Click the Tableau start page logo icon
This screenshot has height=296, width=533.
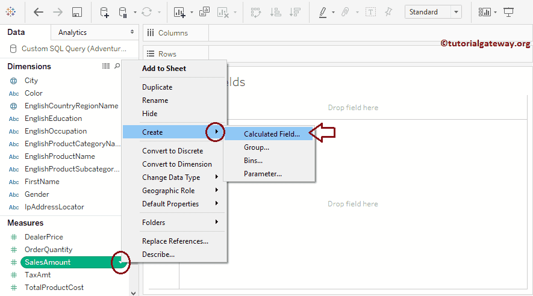tap(11, 12)
